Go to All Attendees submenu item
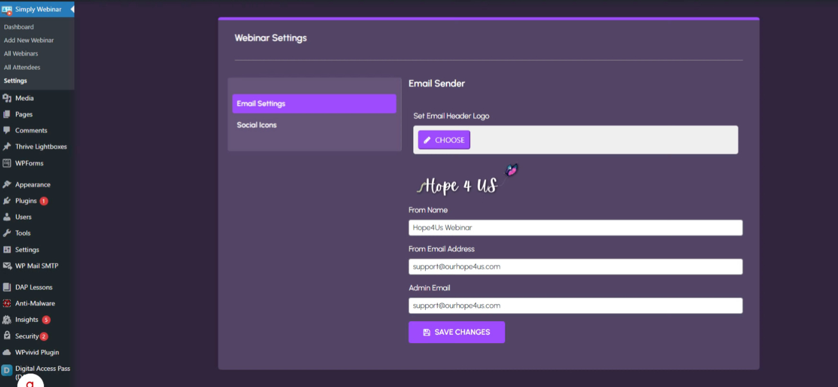838x387 pixels. click(x=22, y=67)
